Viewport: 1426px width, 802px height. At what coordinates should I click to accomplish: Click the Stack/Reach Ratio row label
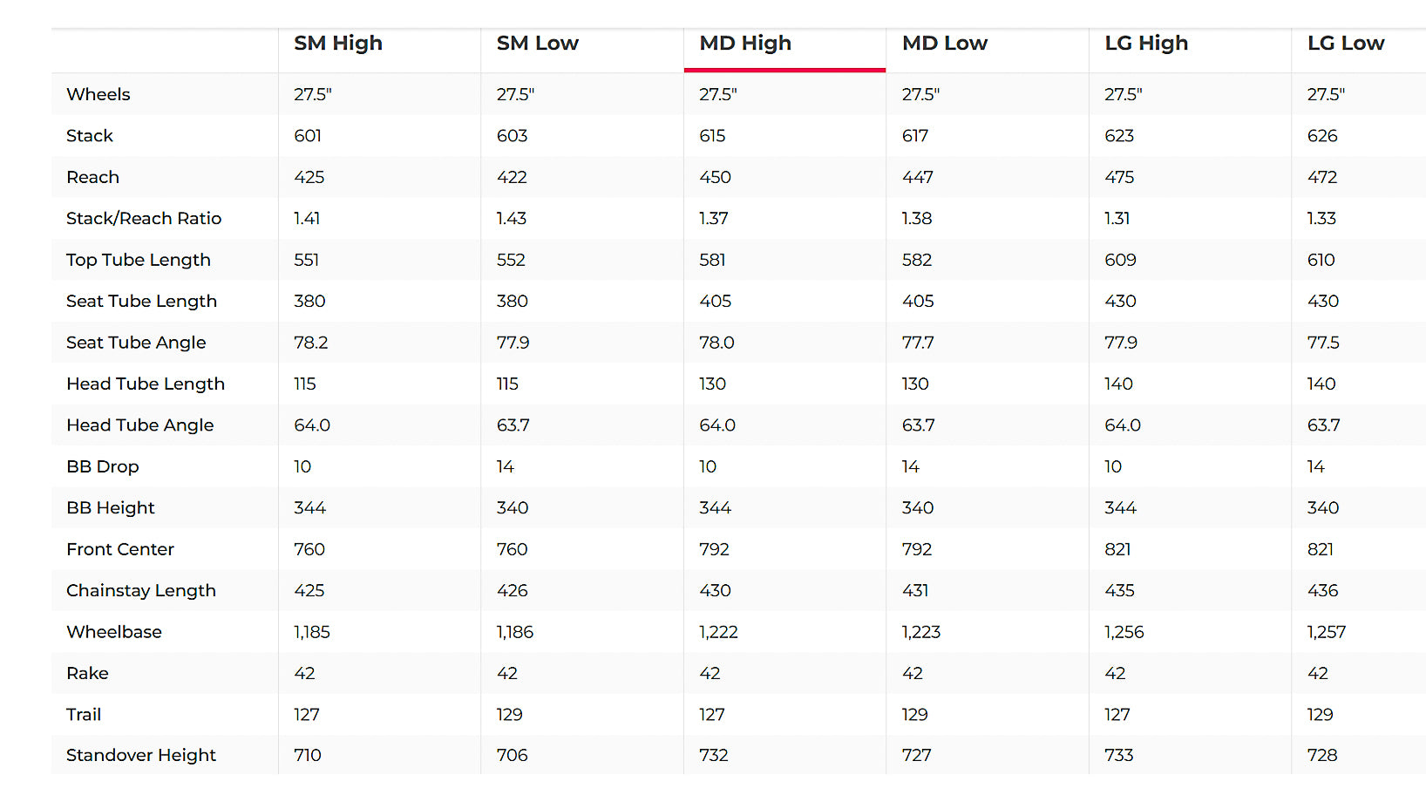point(144,219)
